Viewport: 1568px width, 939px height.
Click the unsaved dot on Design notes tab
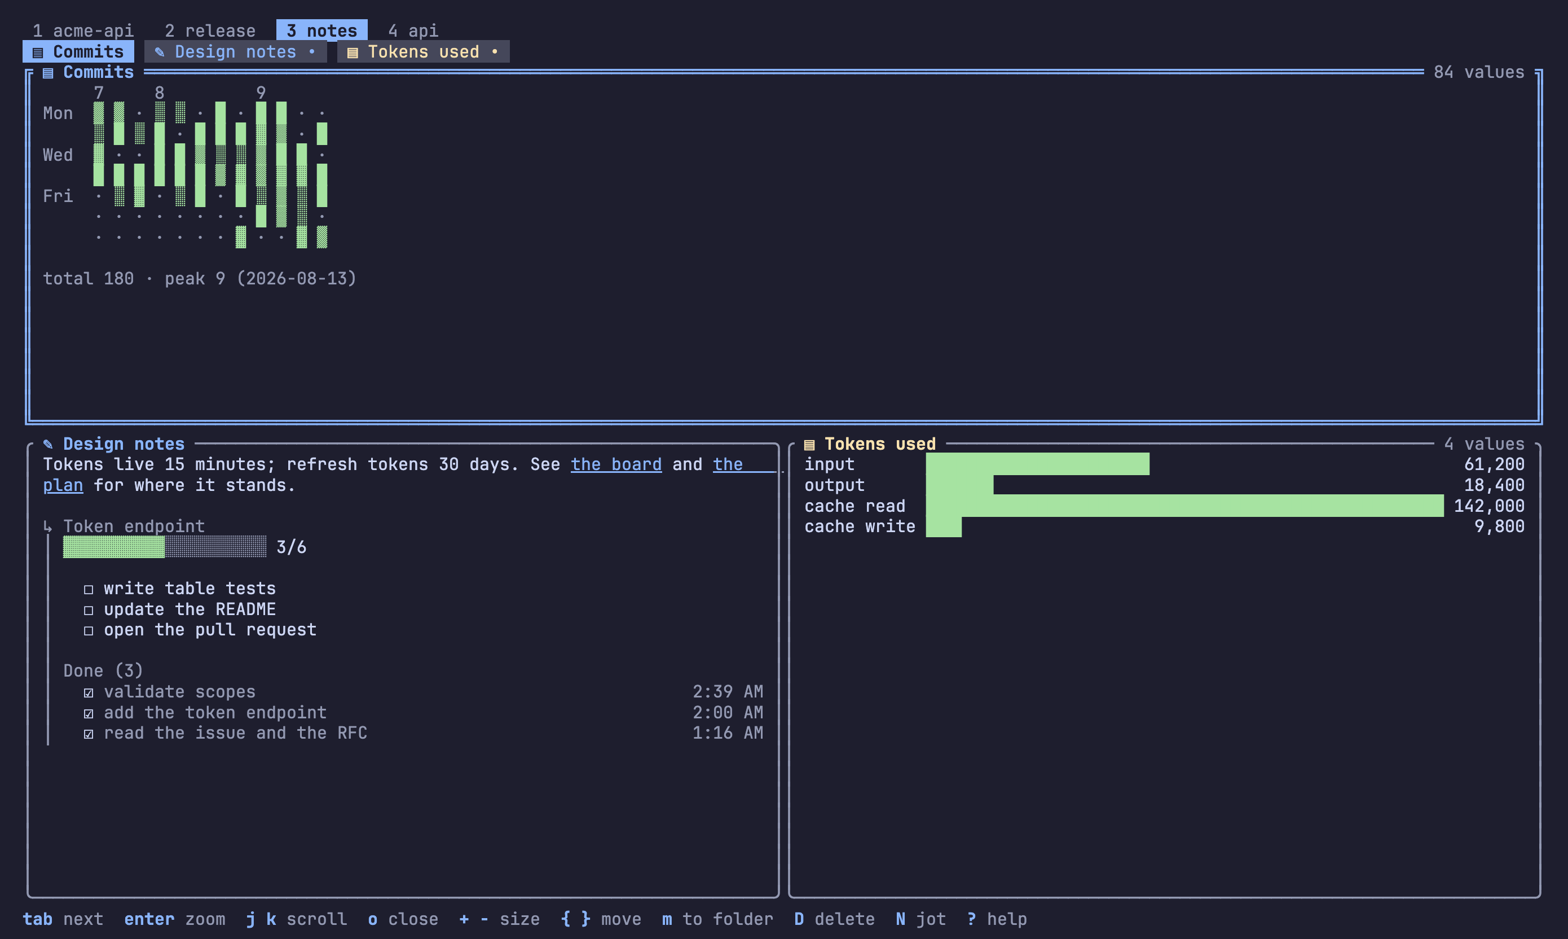(312, 52)
